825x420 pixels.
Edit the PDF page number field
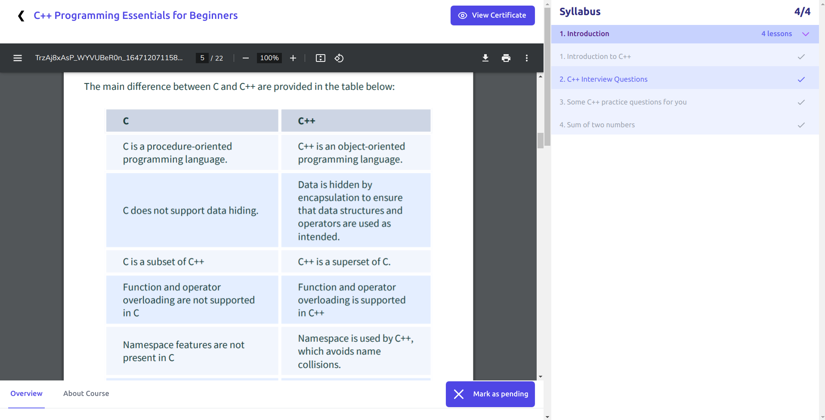(x=202, y=58)
